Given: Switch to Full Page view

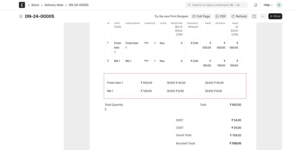Looking at the screenshot, I should tap(201, 16).
